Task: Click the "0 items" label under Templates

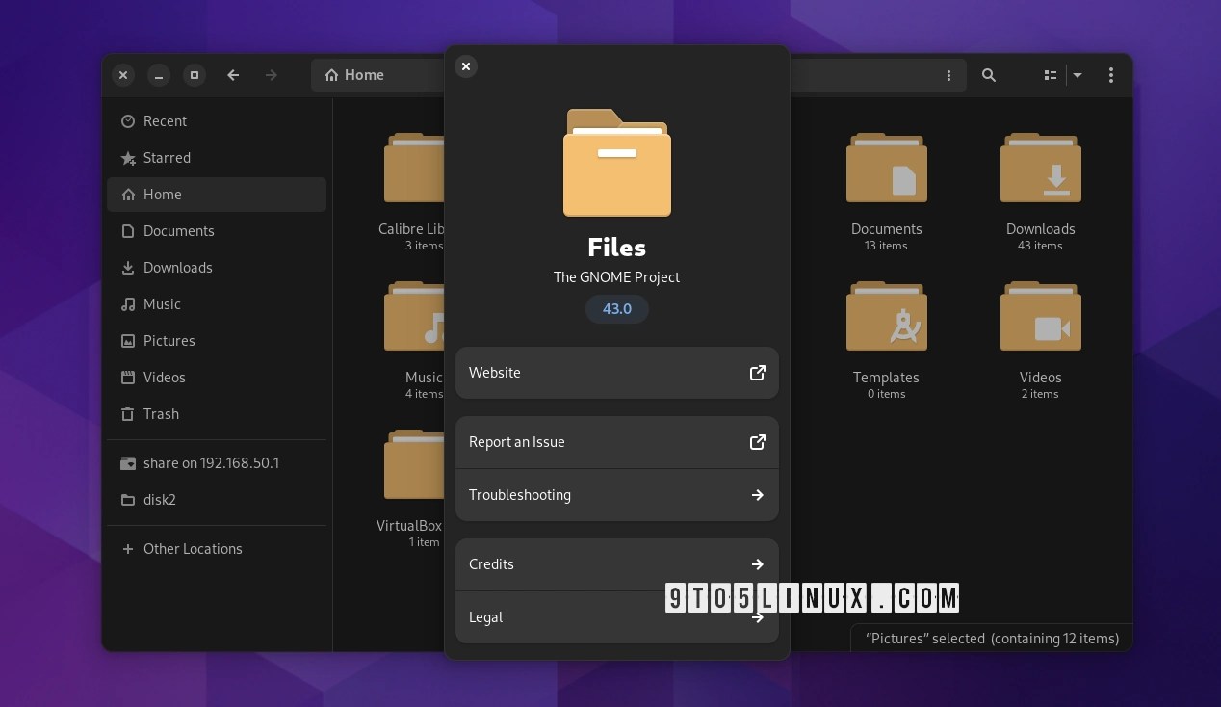Action: [x=886, y=394]
